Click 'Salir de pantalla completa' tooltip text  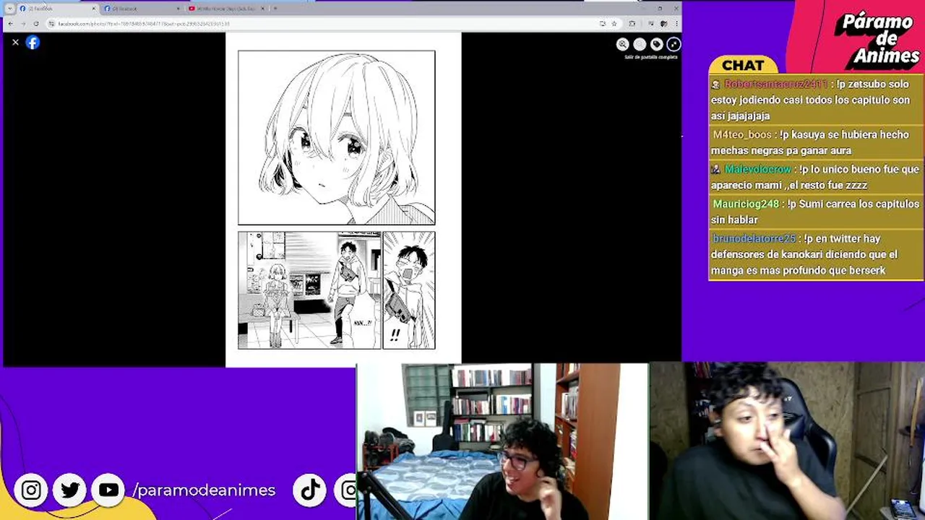pos(651,56)
